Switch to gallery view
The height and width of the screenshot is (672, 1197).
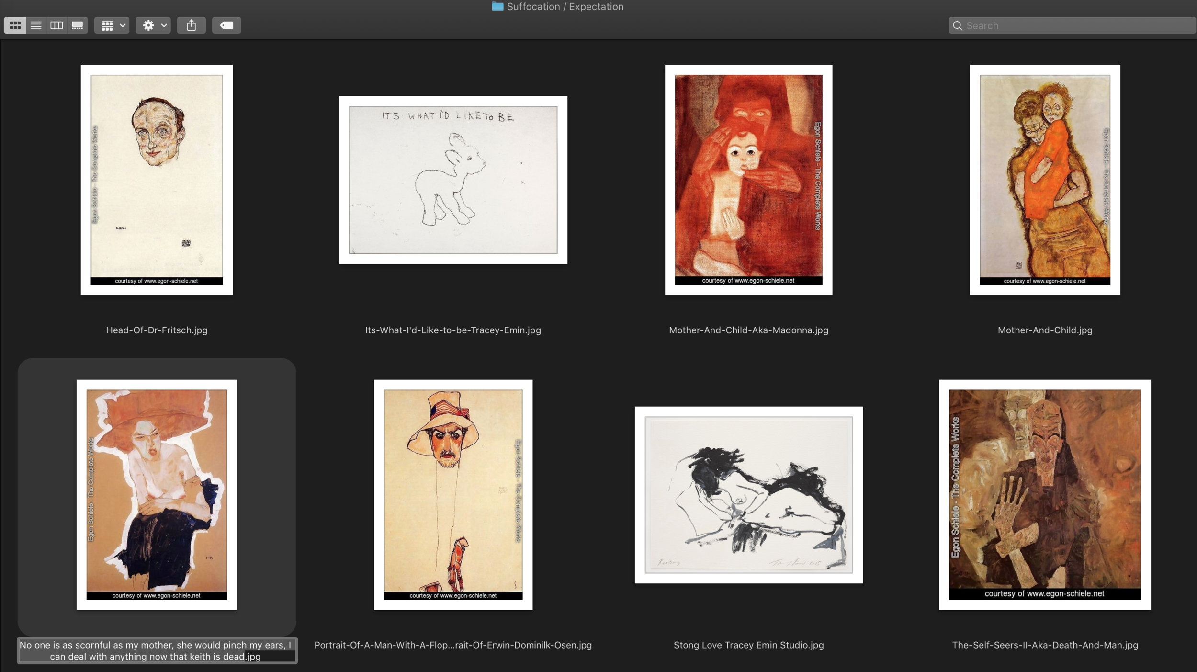tap(77, 25)
